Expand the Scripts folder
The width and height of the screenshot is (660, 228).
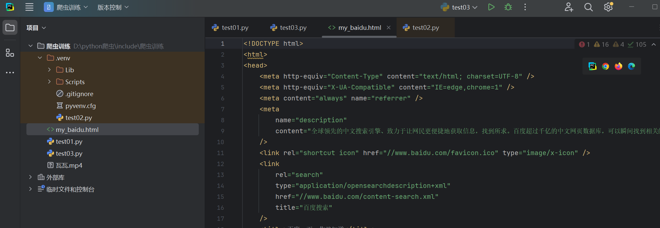coord(49,82)
